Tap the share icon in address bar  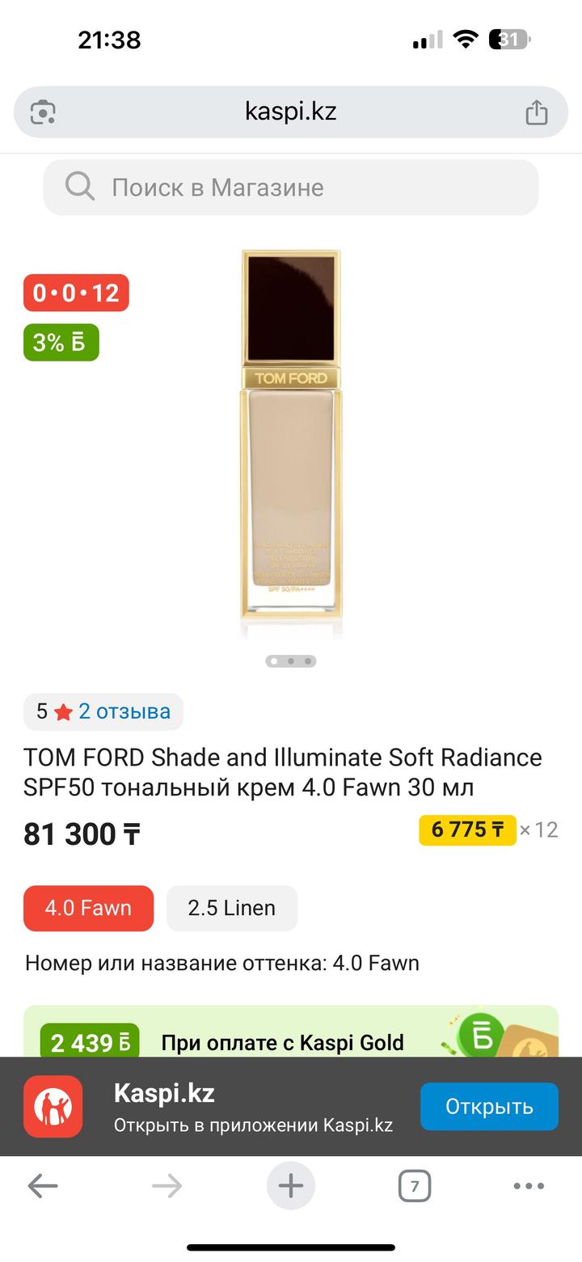tap(537, 112)
